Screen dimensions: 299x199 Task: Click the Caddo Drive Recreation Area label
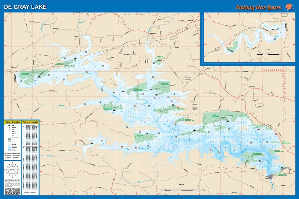[180, 110]
